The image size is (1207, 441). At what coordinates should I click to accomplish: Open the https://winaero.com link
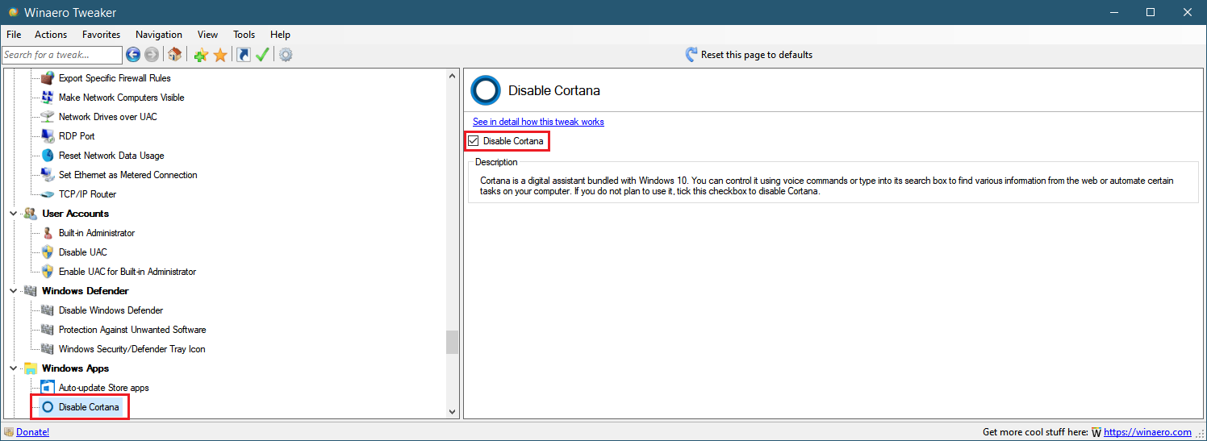pyautogui.click(x=1147, y=432)
